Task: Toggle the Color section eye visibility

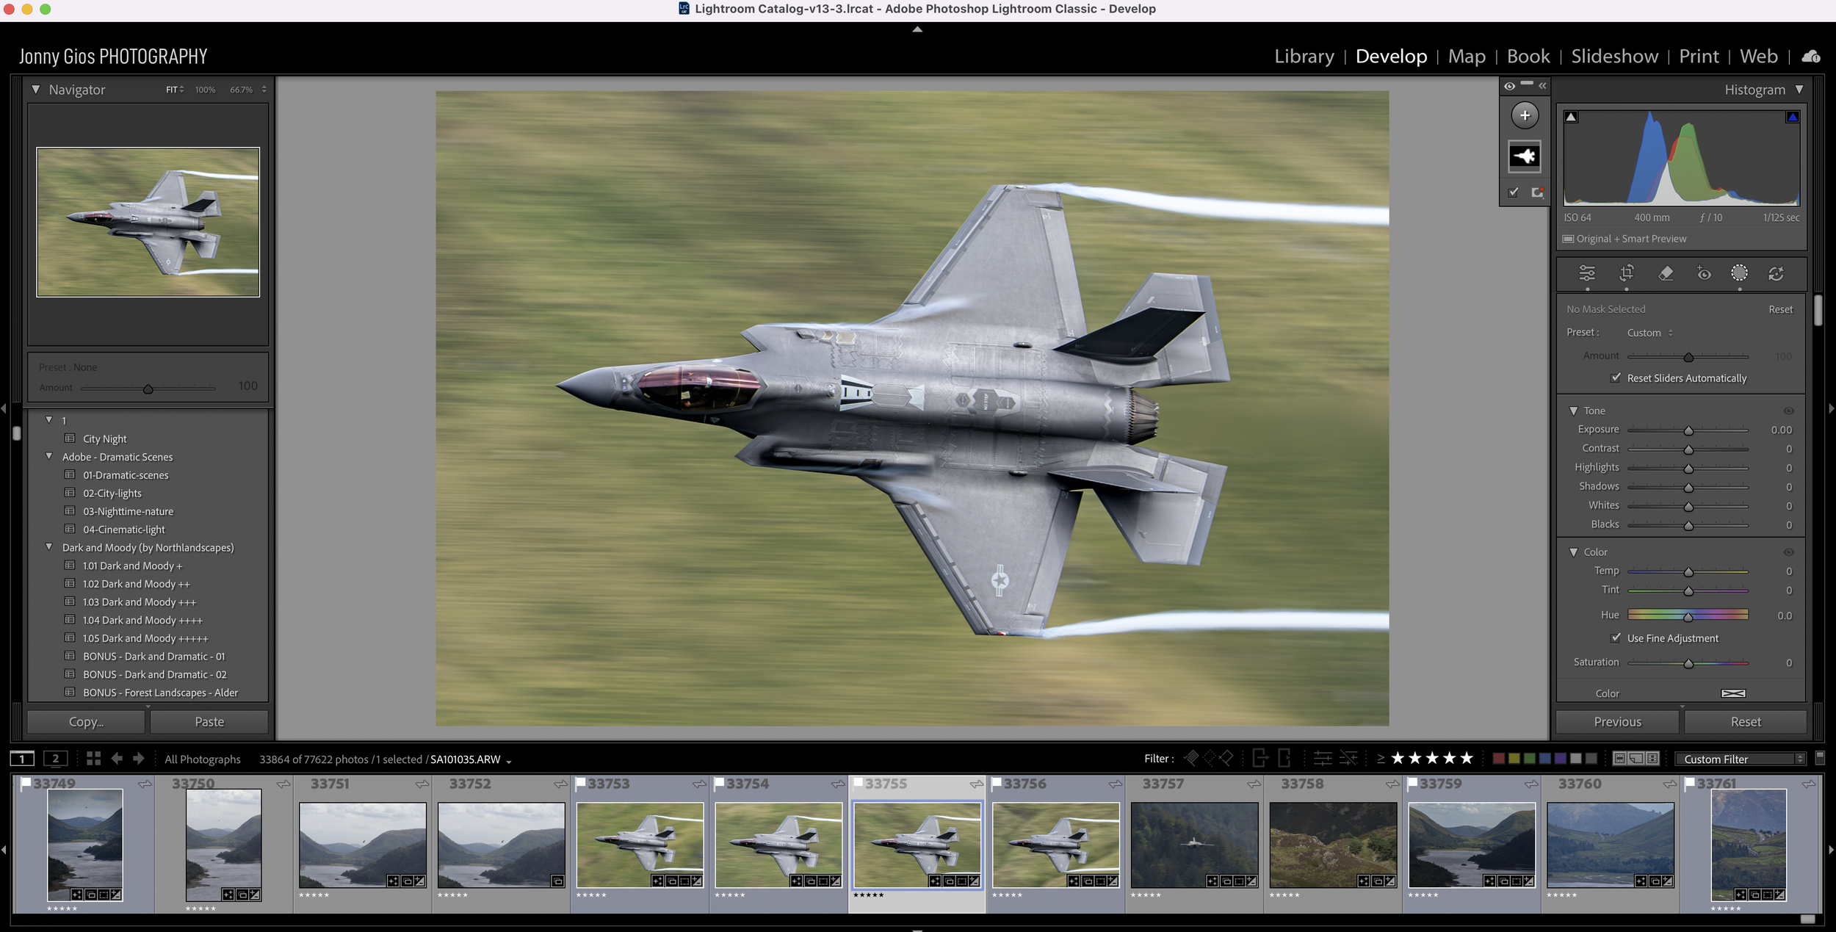Action: click(1788, 552)
